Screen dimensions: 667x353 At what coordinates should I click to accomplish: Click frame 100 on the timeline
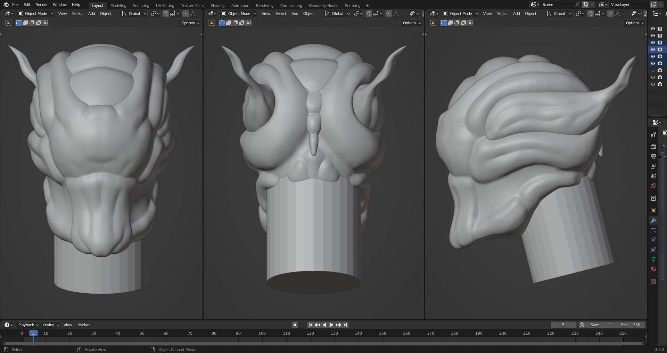(262, 333)
